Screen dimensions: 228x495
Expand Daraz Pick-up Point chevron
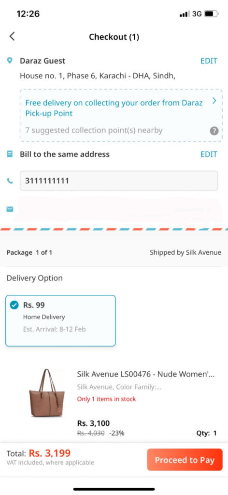214,101
